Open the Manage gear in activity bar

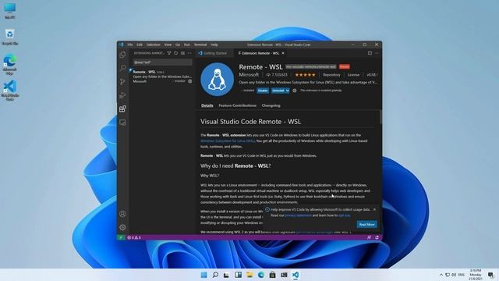coord(122,227)
